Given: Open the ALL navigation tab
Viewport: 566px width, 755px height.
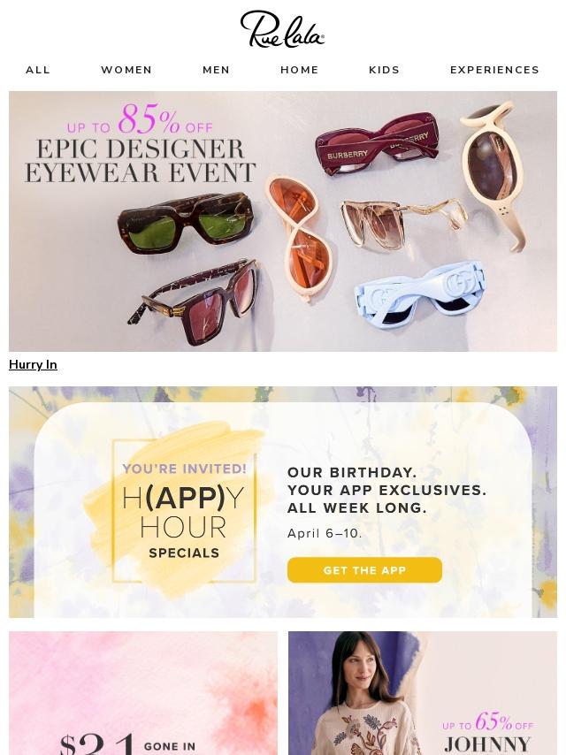Looking at the screenshot, I should (x=38, y=70).
